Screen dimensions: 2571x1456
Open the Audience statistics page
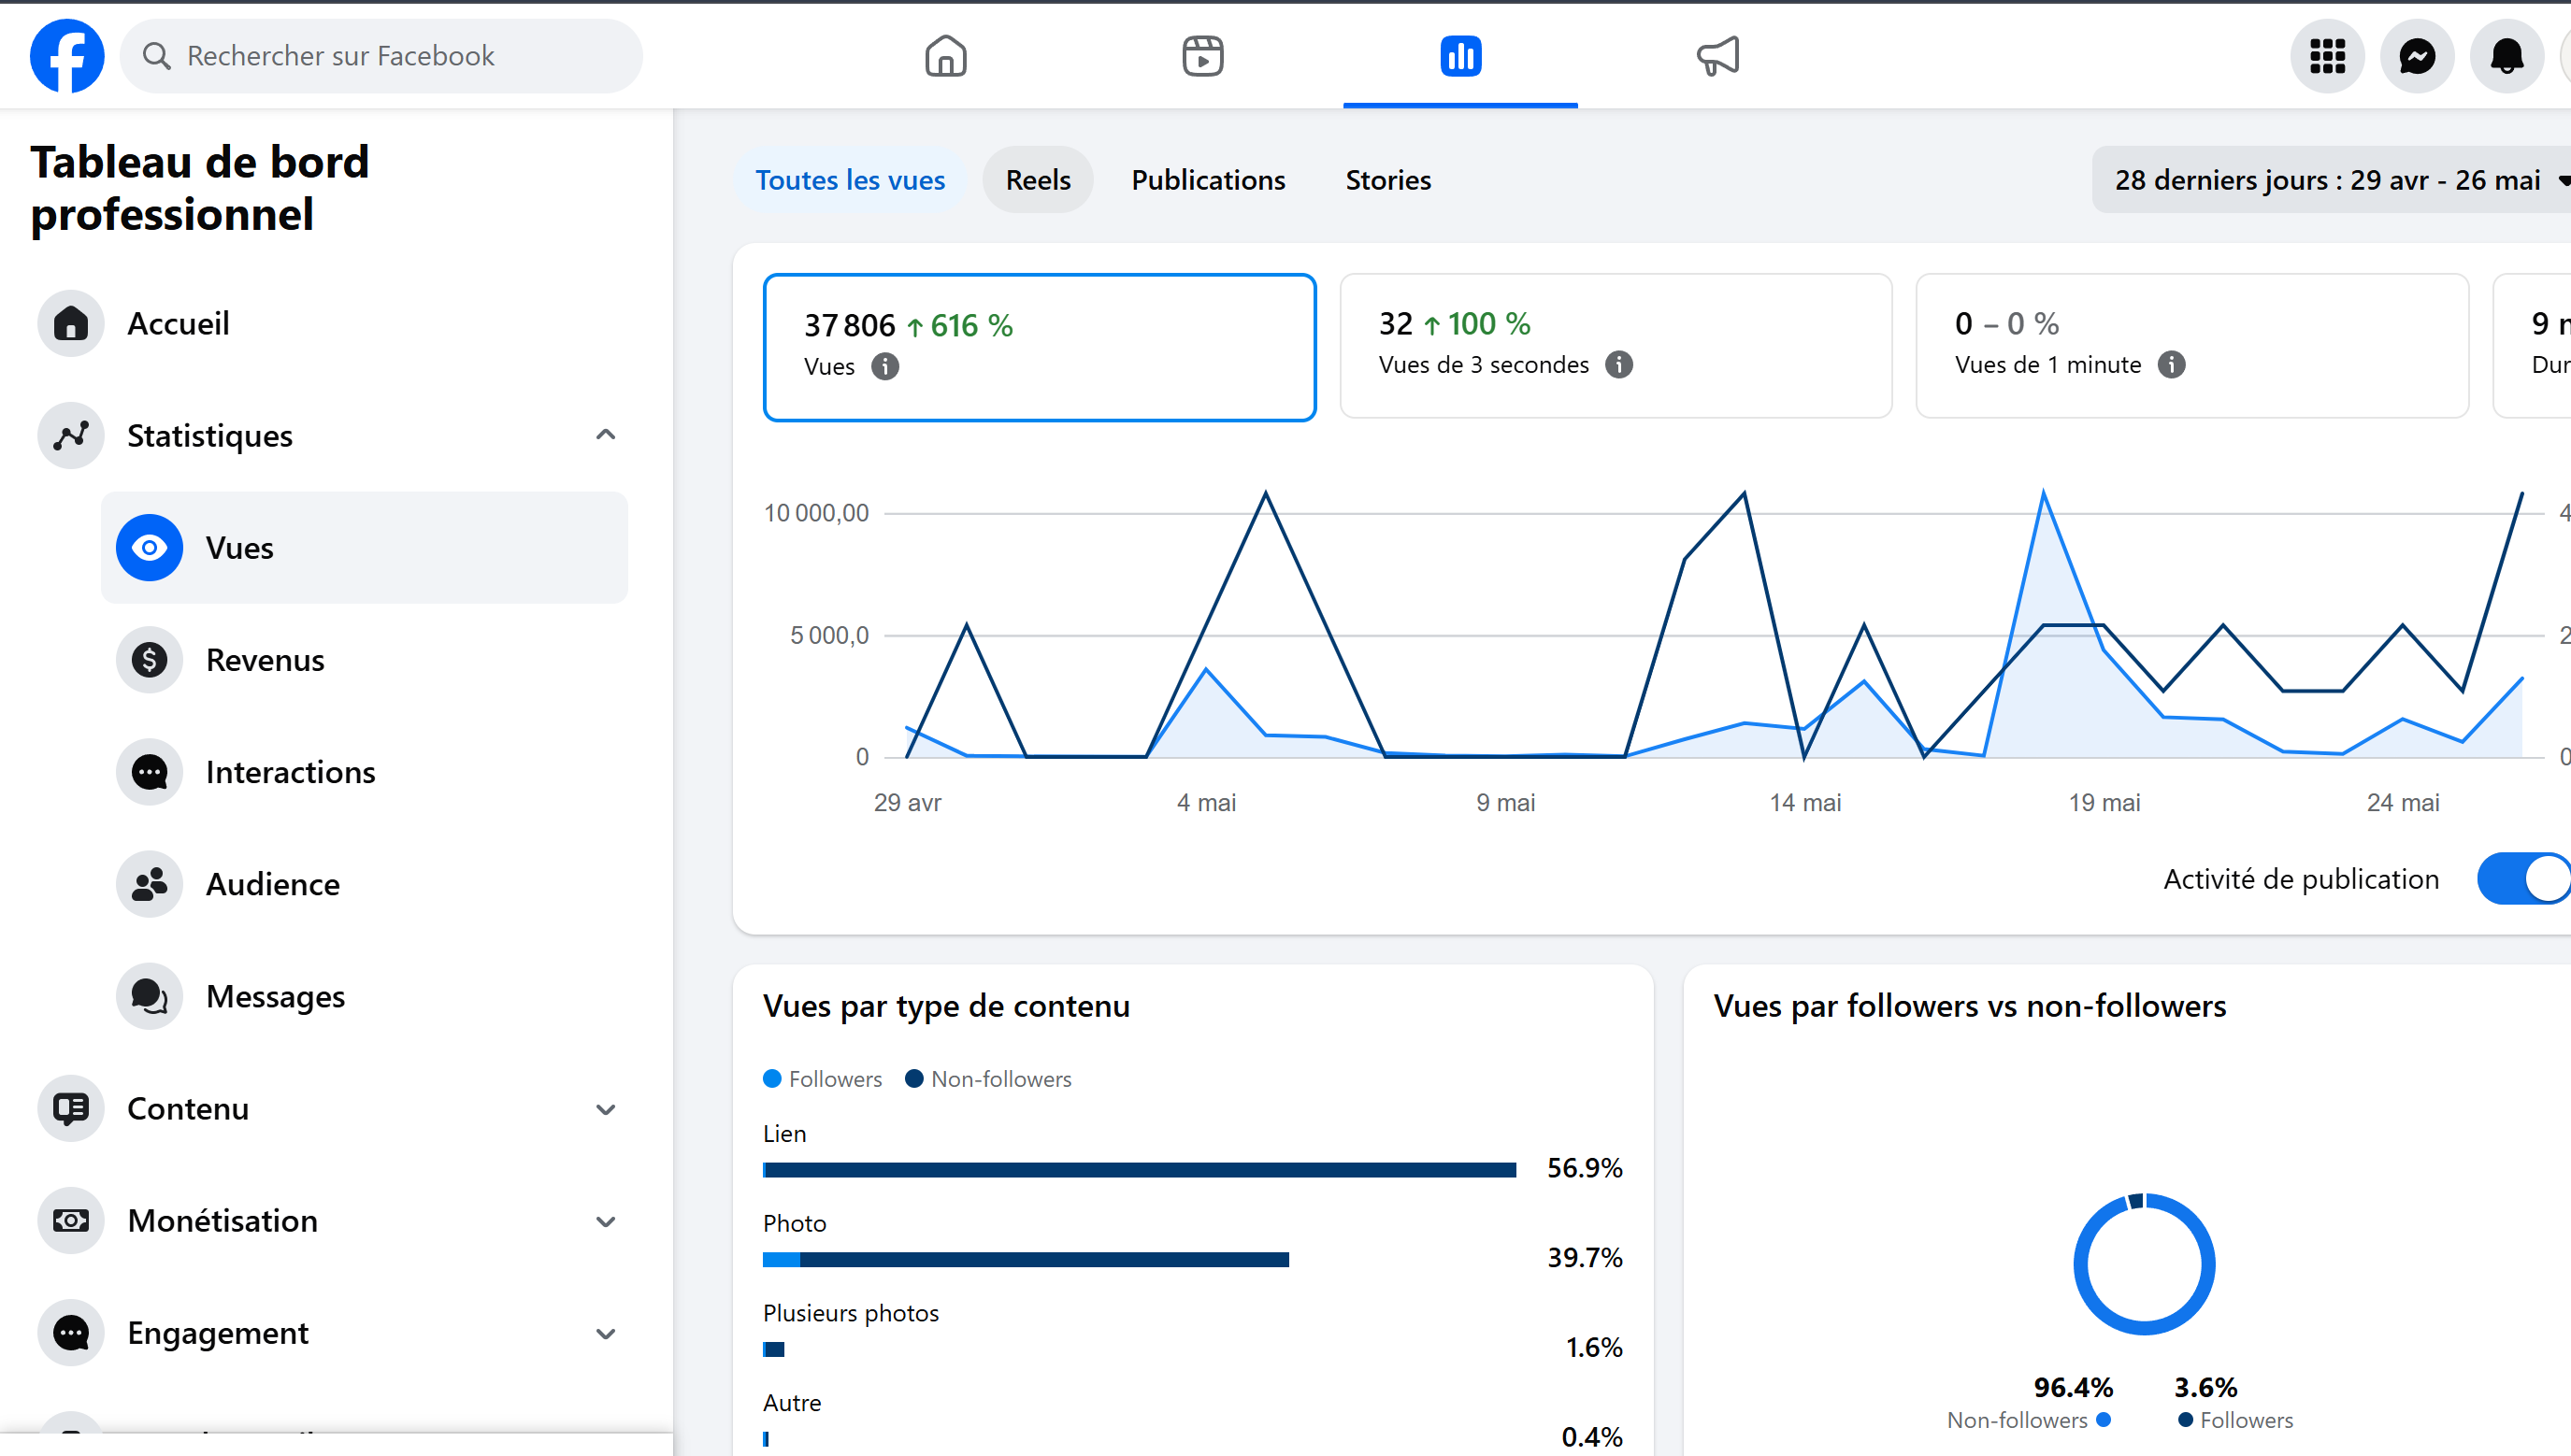[x=364, y=884]
